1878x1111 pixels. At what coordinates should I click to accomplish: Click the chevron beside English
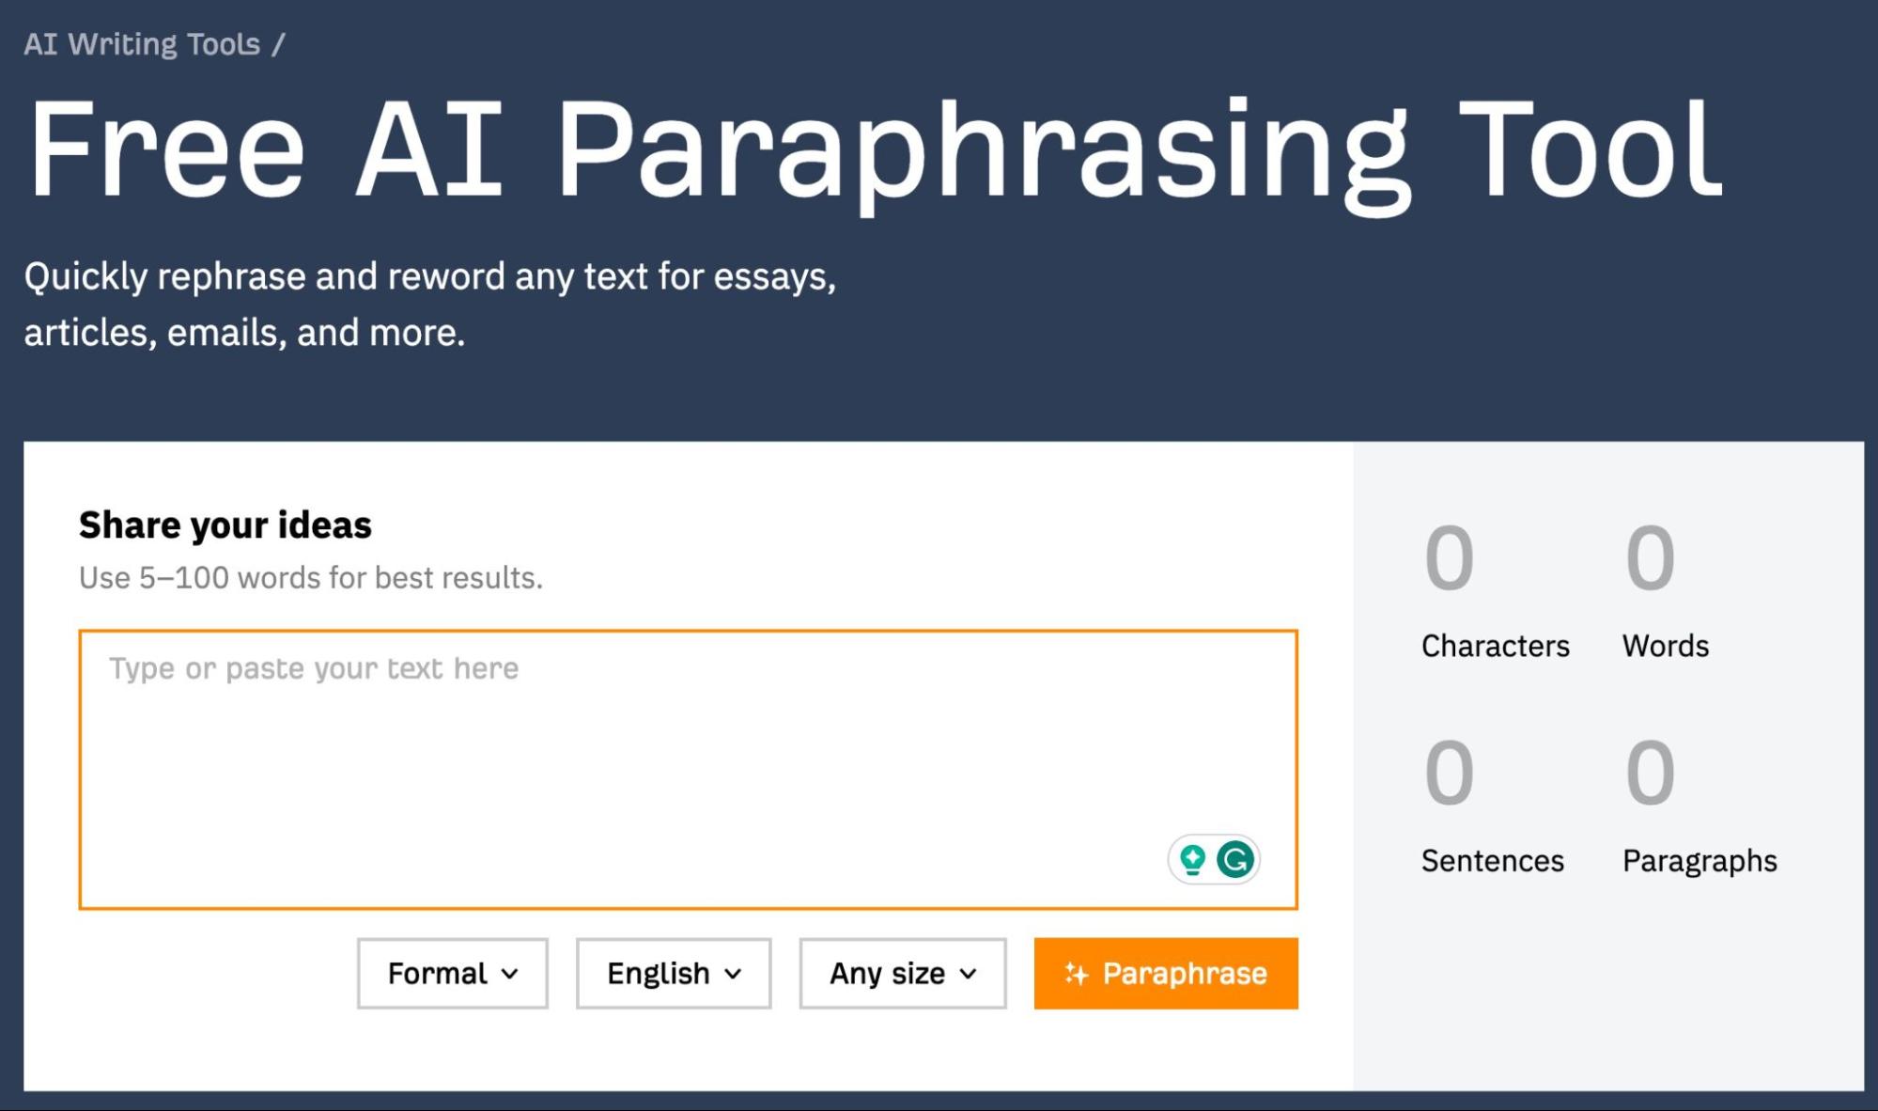click(734, 975)
